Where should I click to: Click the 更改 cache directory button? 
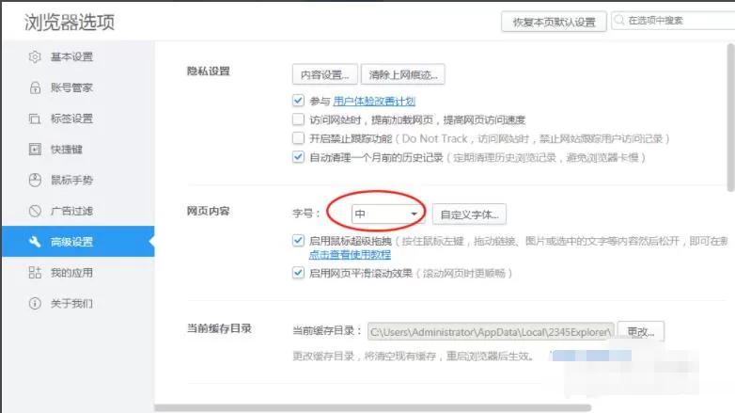coord(641,332)
